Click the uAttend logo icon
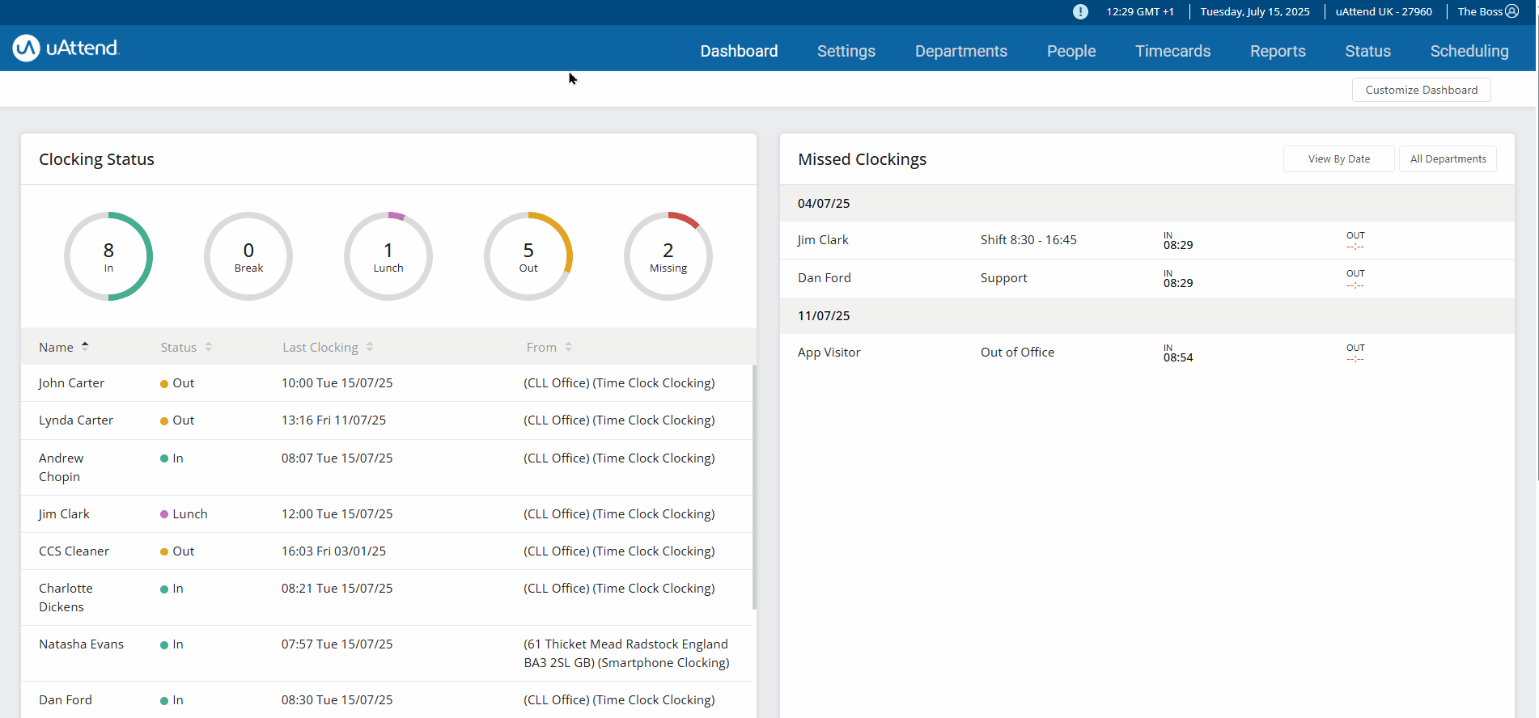This screenshot has width=1539, height=718. 27,49
